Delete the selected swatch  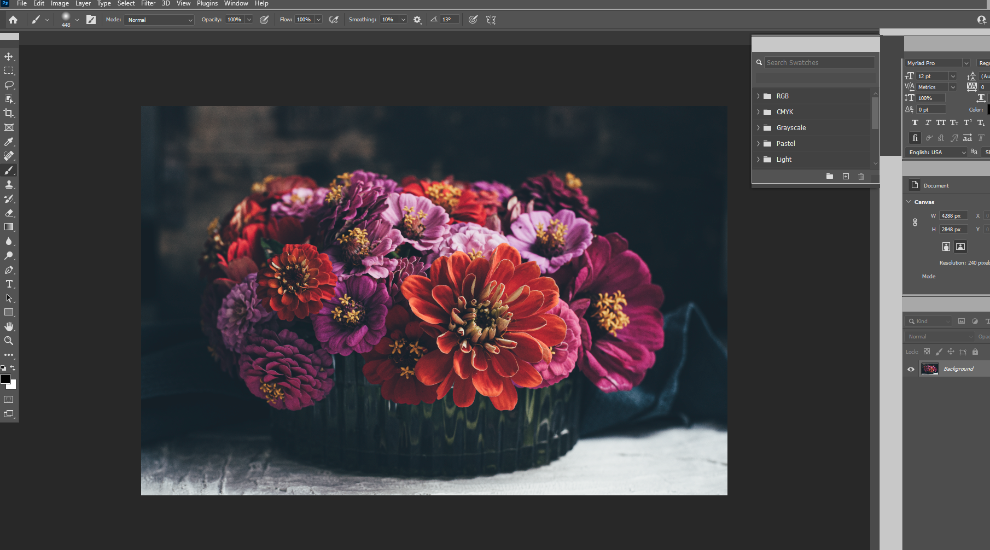(861, 176)
